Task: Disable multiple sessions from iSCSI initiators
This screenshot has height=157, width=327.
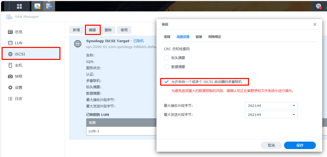Action: tap(167, 82)
